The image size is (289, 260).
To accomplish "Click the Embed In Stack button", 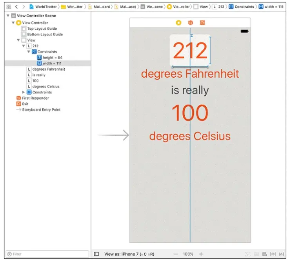I will coord(256,254).
